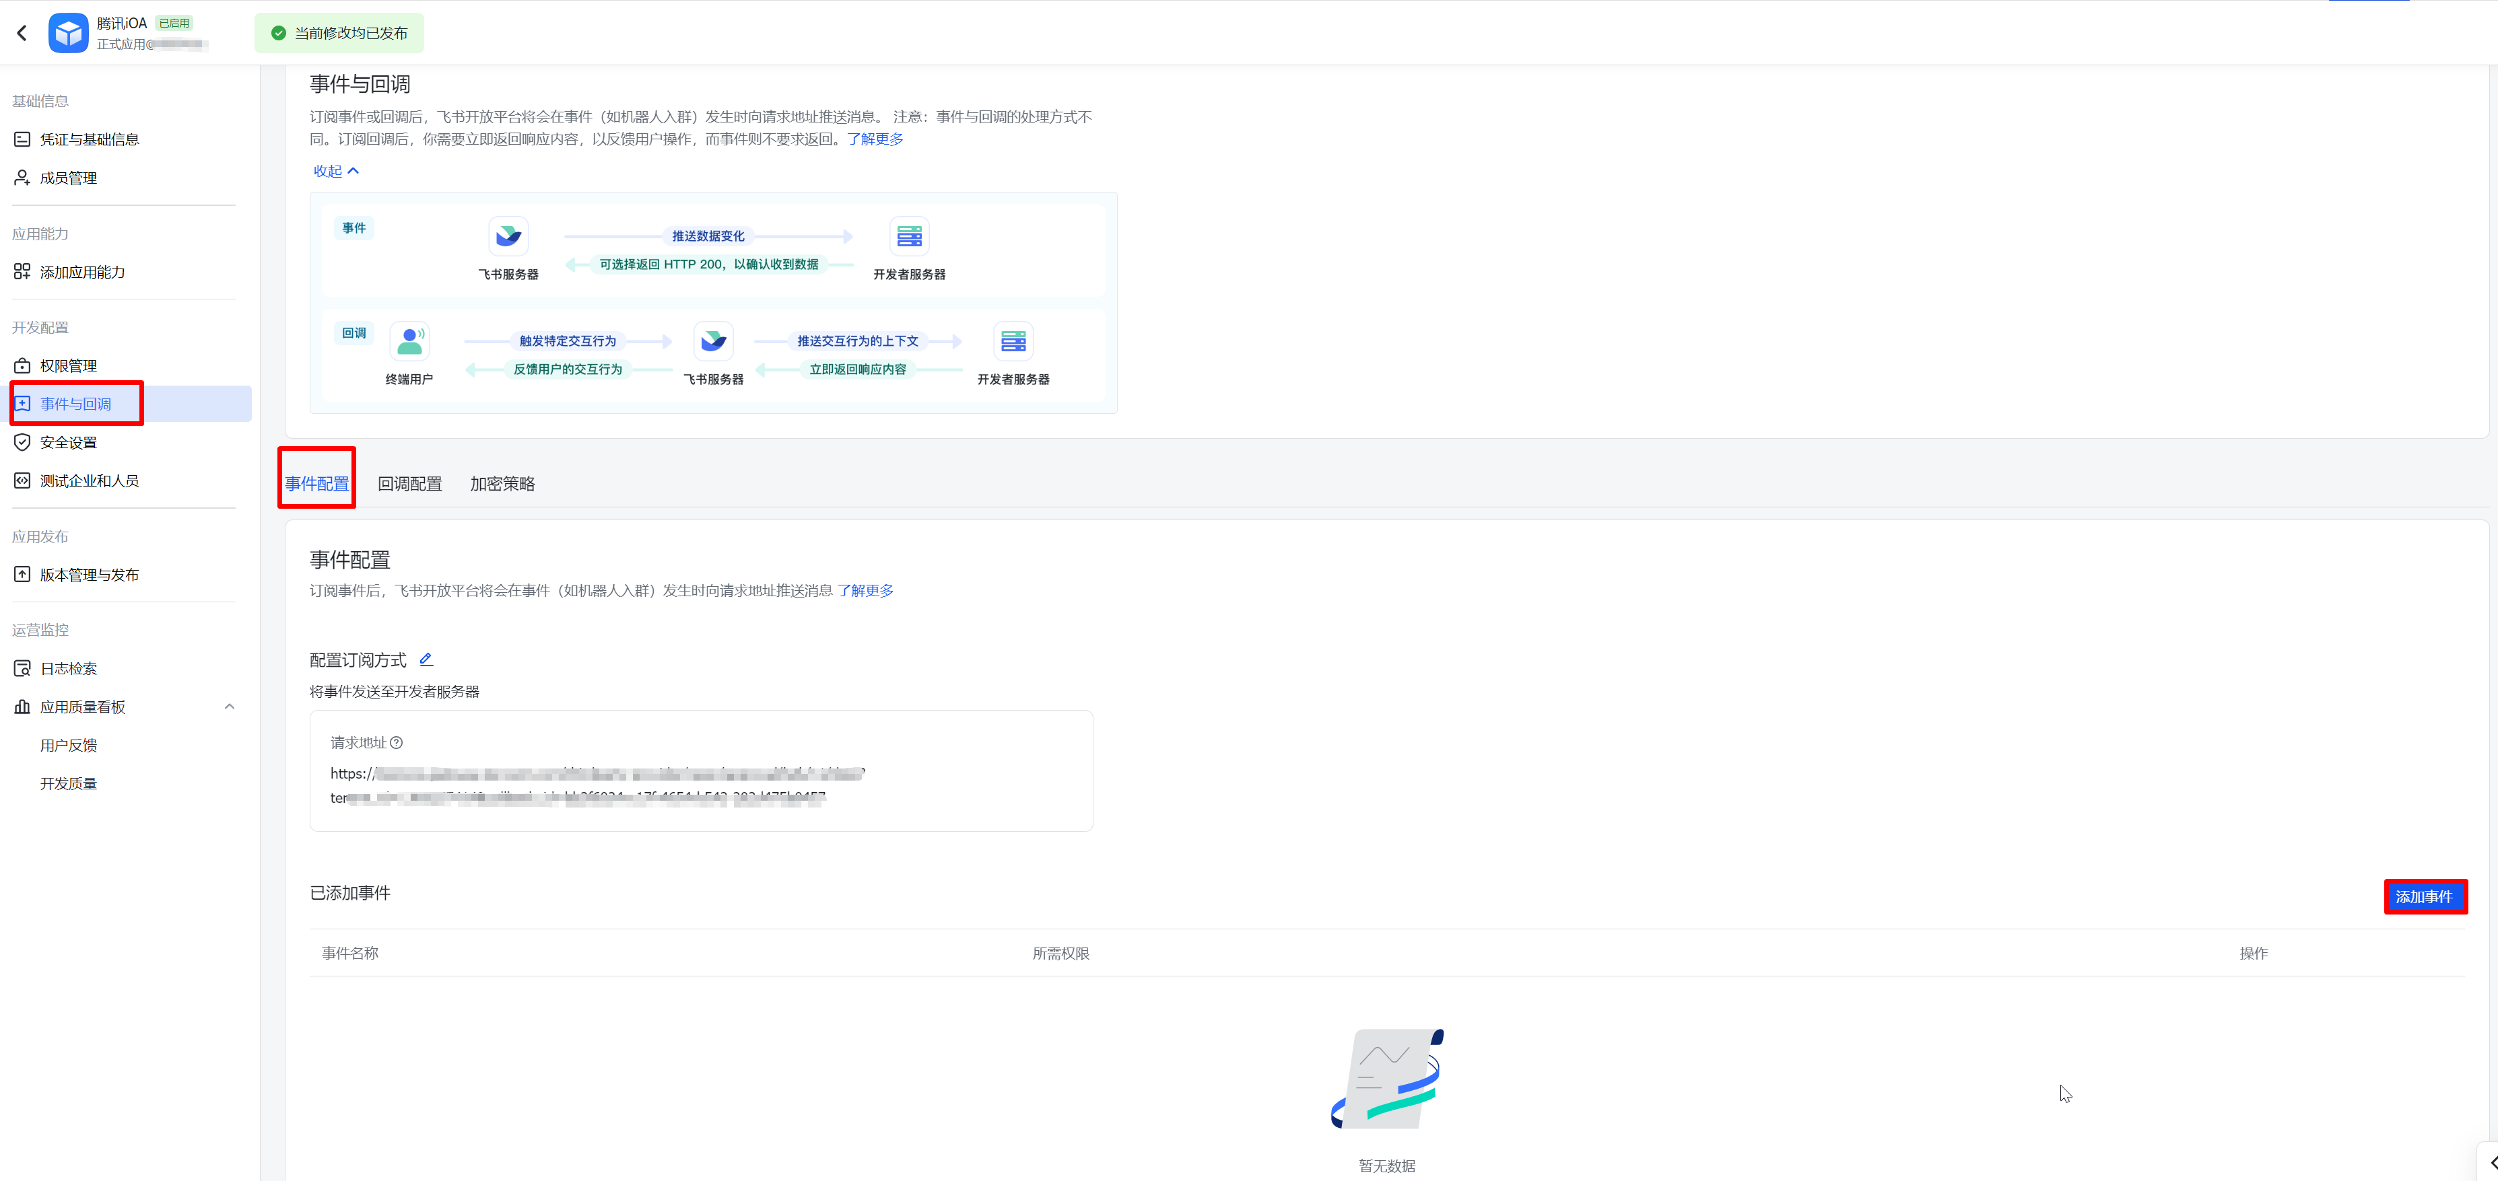The height and width of the screenshot is (1181, 2498).
Task: Switch to the 加密策略 tab
Action: pos(502,483)
